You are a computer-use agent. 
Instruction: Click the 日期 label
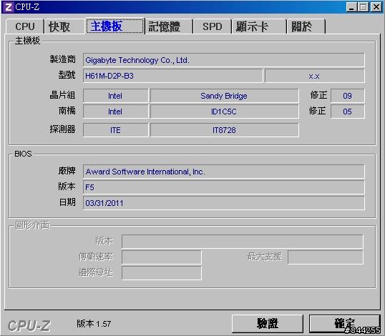tap(67, 202)
